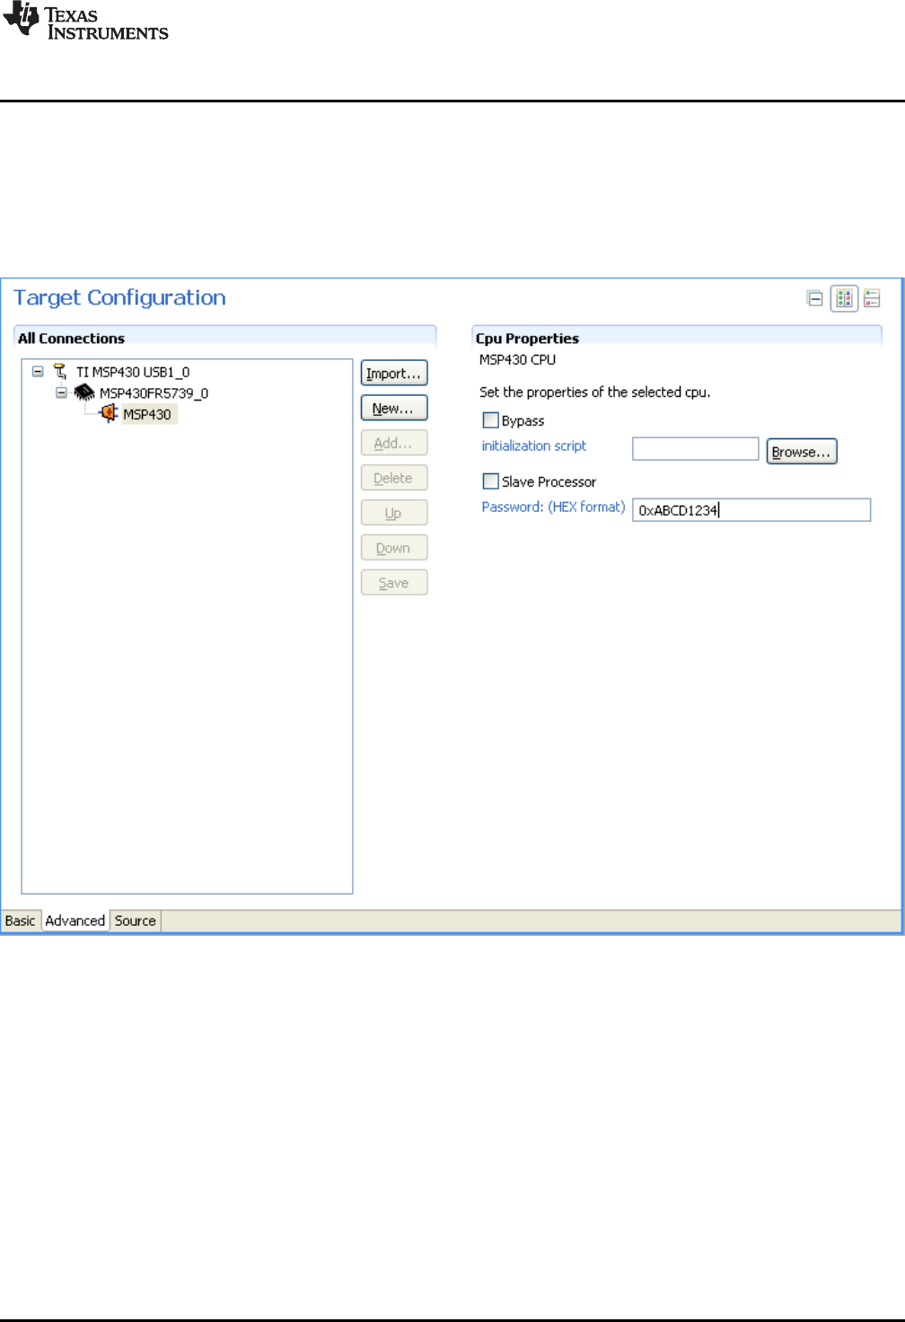Click the disabled Add... button

click(x=394, y=444)
